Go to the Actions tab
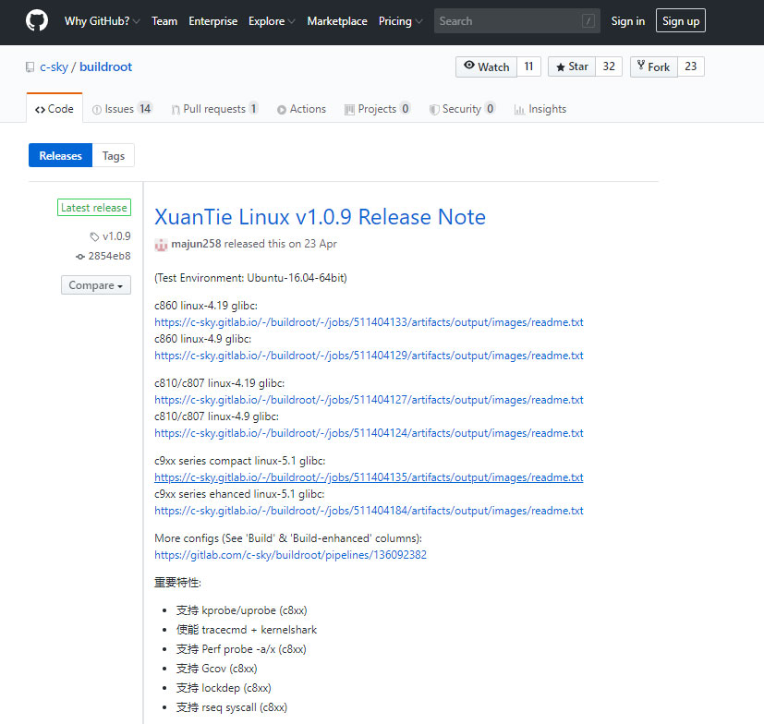764x724 pixels. point(301,109)
